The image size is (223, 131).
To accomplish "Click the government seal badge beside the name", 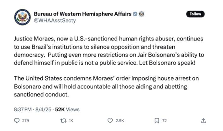I will (x=142, y=14).
